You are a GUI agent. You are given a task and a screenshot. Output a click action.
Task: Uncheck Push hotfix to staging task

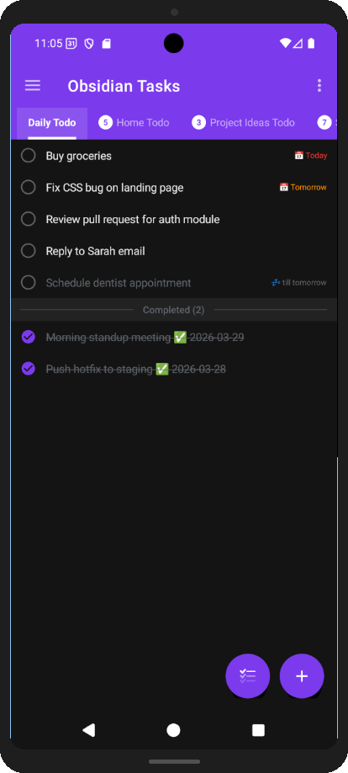tap(29, 369)
